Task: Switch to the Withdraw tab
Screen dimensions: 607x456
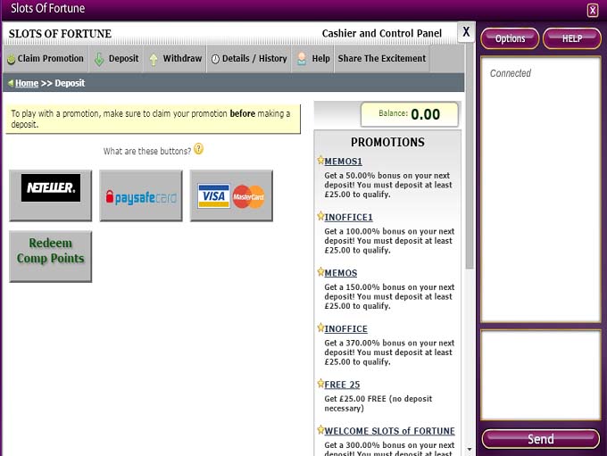Action: click(x=175, y=59)
